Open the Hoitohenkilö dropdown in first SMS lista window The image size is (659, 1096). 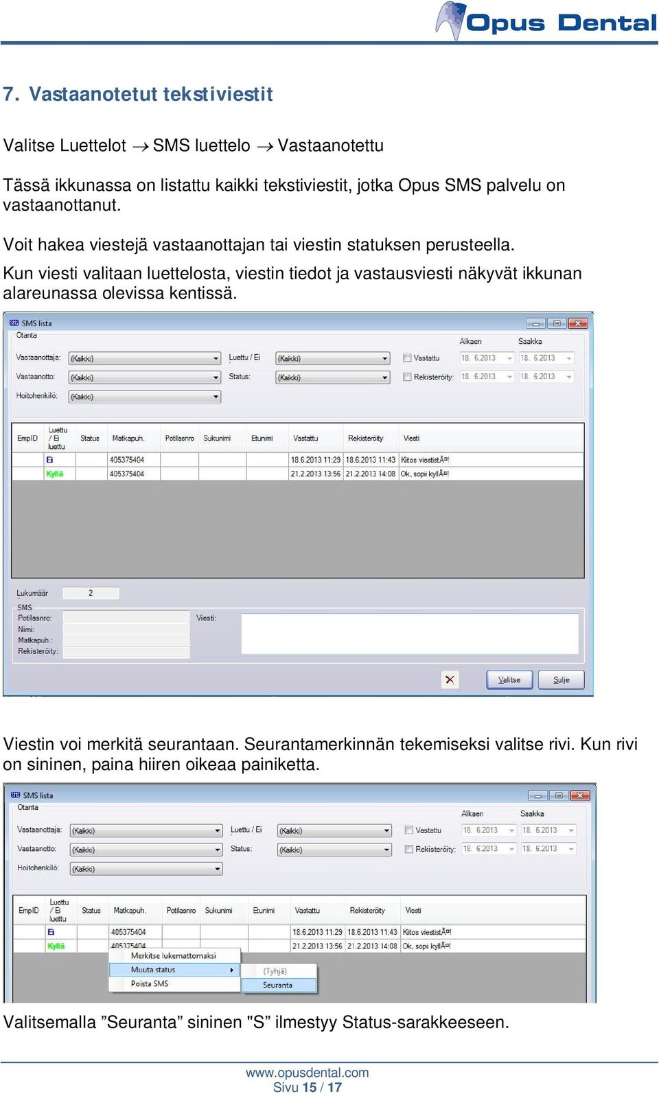coord(145,397)
